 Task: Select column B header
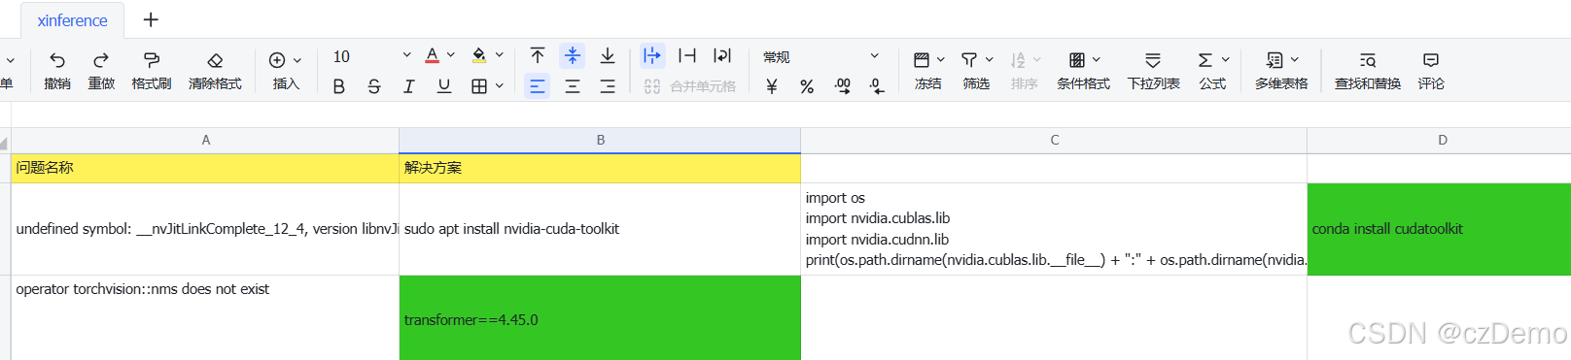click(x=600, y=140)
